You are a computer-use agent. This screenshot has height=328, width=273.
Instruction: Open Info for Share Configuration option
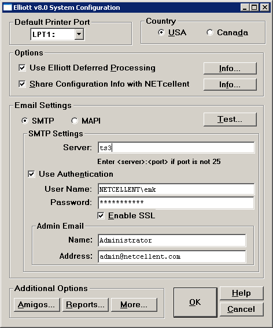(x=230, y=84)
